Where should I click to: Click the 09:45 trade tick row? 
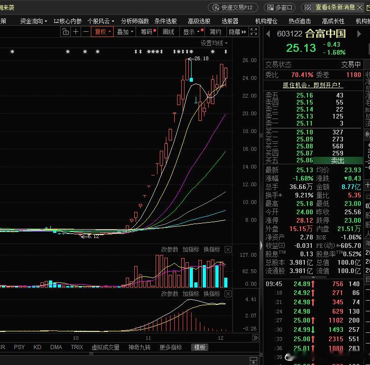click(x=313, y=284)
